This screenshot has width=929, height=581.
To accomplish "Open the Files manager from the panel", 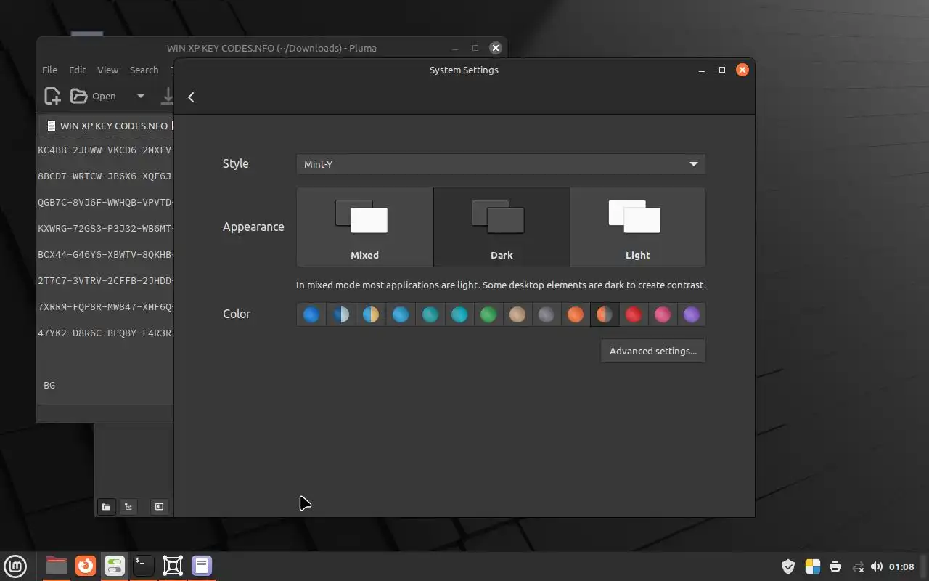I will tap(56, 566).
